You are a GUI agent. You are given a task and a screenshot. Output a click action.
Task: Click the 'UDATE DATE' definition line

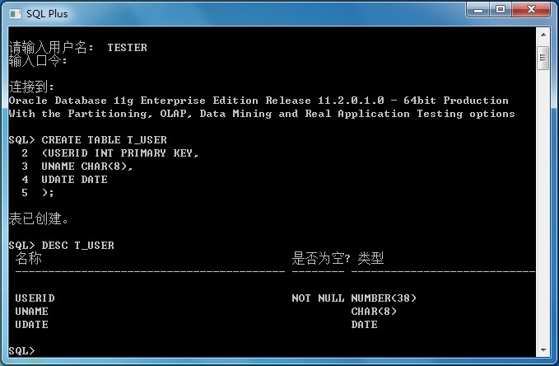pyautogui.click(x=74, y=179)
